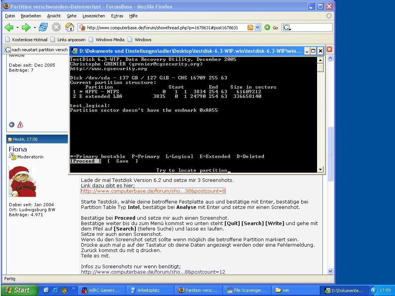This screenshot has width=395, height=296.
Task: Open the address bar URL dropdown
Action: click(257, 28)
